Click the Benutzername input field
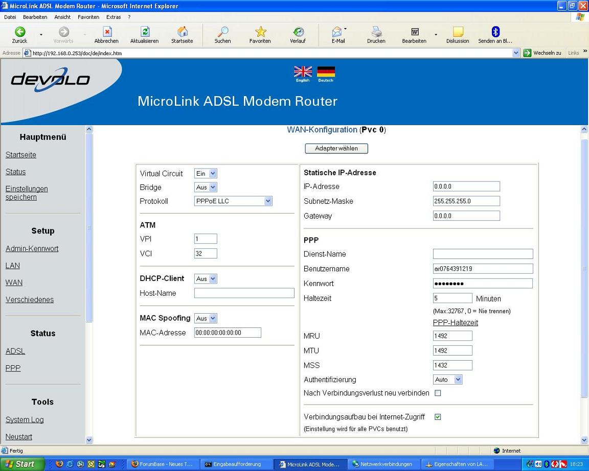Image resolution: width=589 pixels, height=471 pixels. pyautogui.click(x=483, y=269)
